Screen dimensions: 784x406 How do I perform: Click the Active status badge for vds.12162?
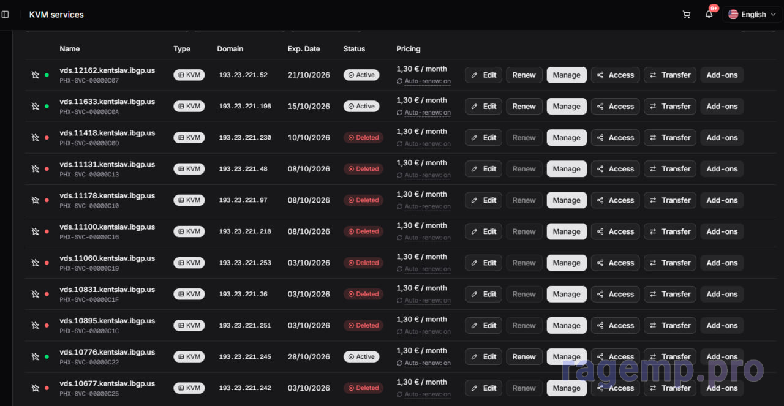tap(361, 75)
